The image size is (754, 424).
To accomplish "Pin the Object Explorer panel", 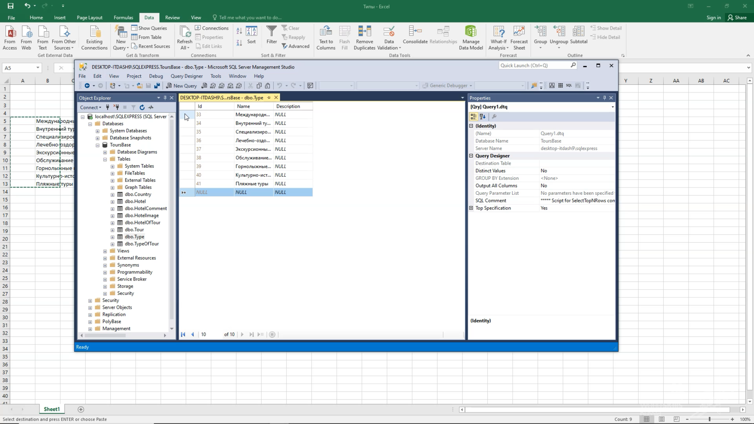I will point(165,98).
